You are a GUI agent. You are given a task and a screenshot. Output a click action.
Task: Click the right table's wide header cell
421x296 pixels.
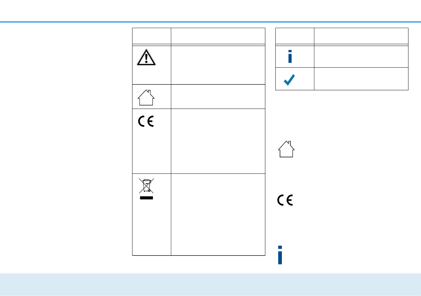(x=361, y=36)
